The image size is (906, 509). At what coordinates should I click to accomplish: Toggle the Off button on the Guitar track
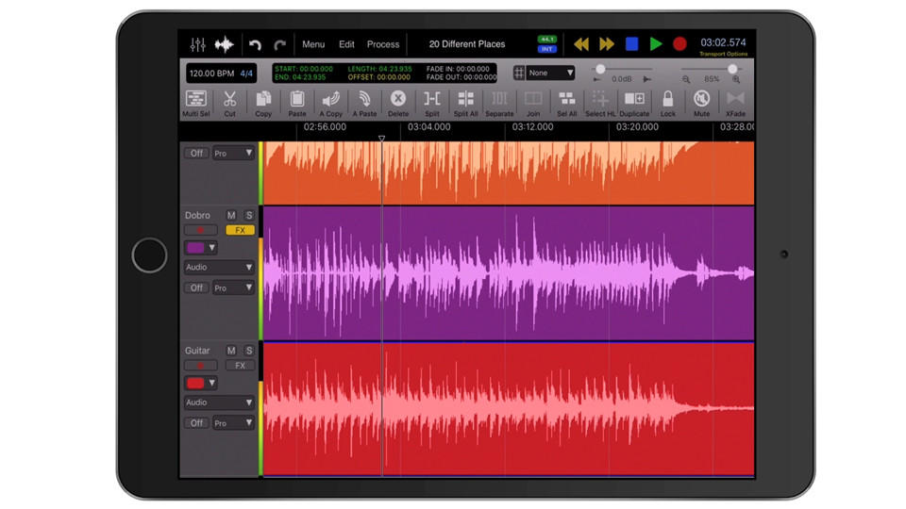(x=196, y=423)
